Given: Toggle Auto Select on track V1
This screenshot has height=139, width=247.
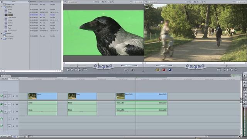Looking at the screenshot, I should (17, 96).
